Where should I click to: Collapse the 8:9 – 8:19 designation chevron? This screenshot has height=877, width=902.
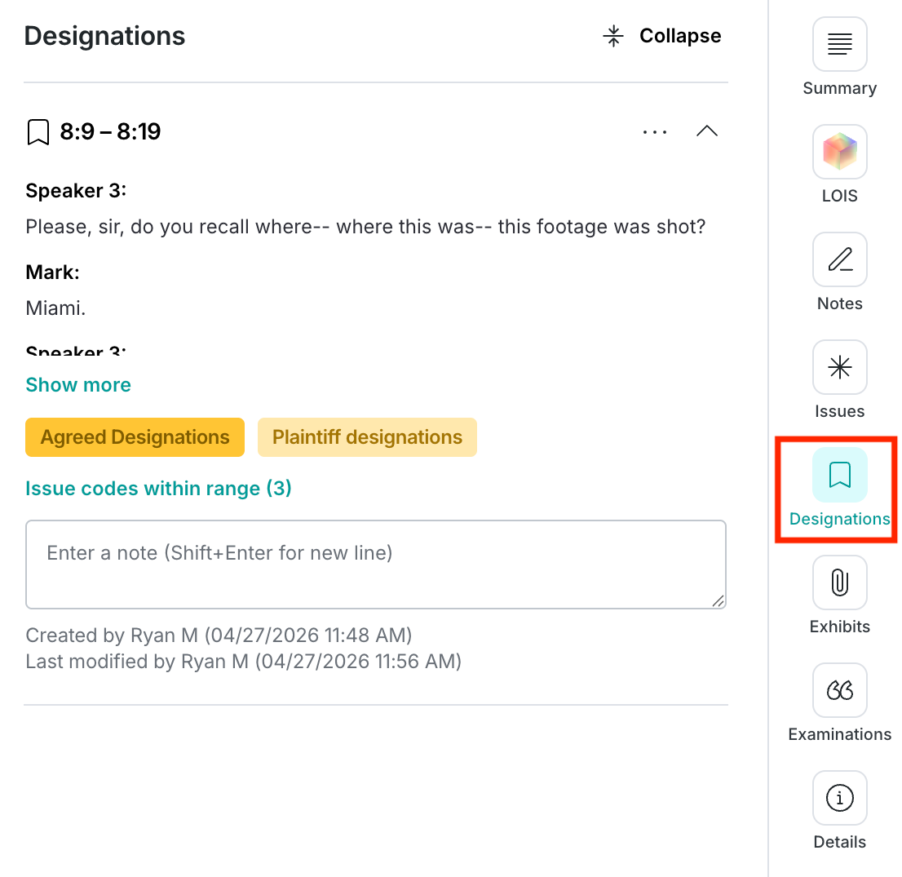pyautogui.click(x=707, y=131)
